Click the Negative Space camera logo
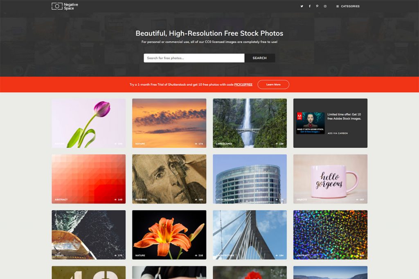 pyautogui.click(x=65, y=6)
